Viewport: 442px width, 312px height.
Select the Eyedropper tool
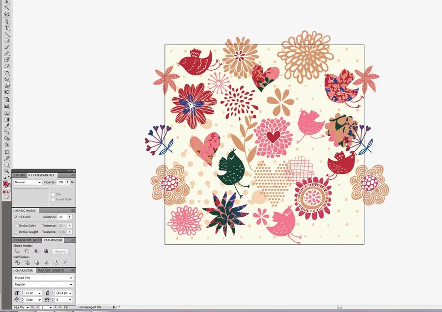7,126
